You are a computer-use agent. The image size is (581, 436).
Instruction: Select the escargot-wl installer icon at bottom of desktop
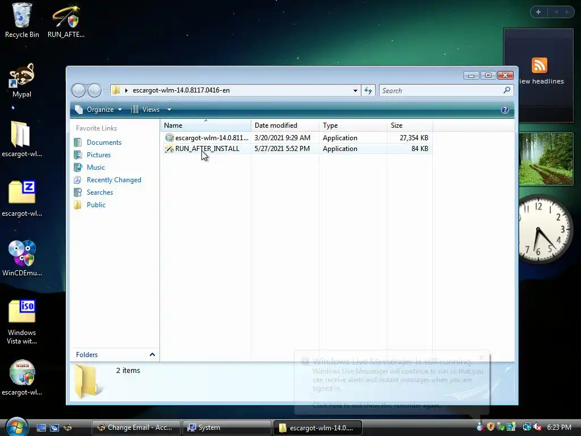[x=22, y=378]
